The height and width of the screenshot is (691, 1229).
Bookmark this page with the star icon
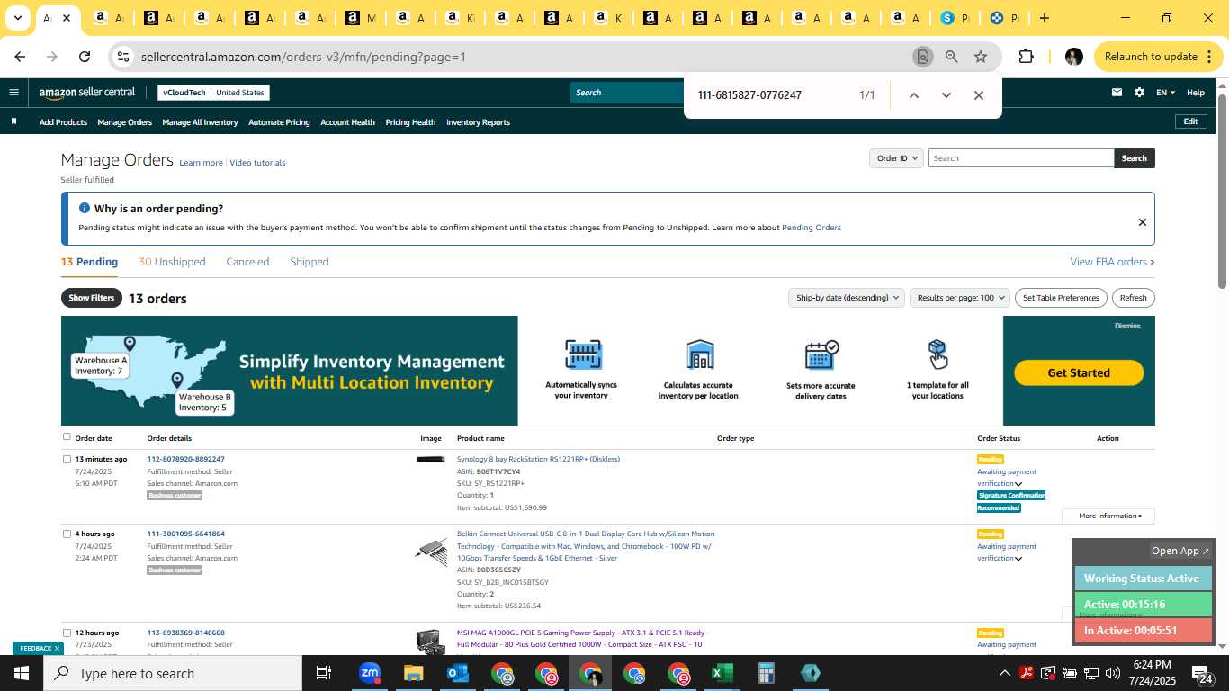(x=981, y=57)
